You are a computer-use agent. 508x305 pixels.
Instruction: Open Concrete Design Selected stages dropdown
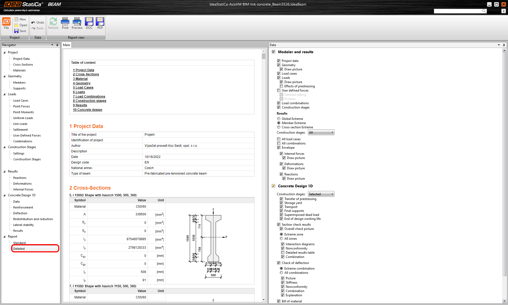(321, 194)
